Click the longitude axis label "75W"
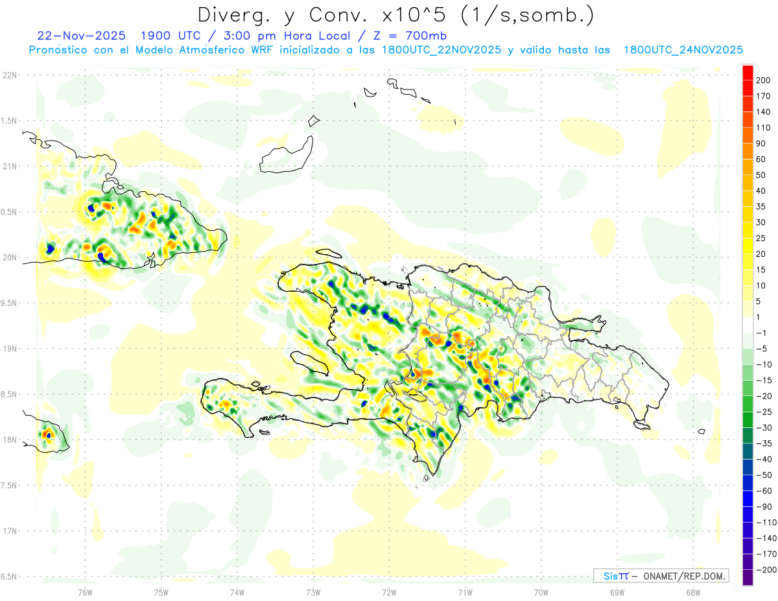The image size is (778, 601). tap(161, 592)
